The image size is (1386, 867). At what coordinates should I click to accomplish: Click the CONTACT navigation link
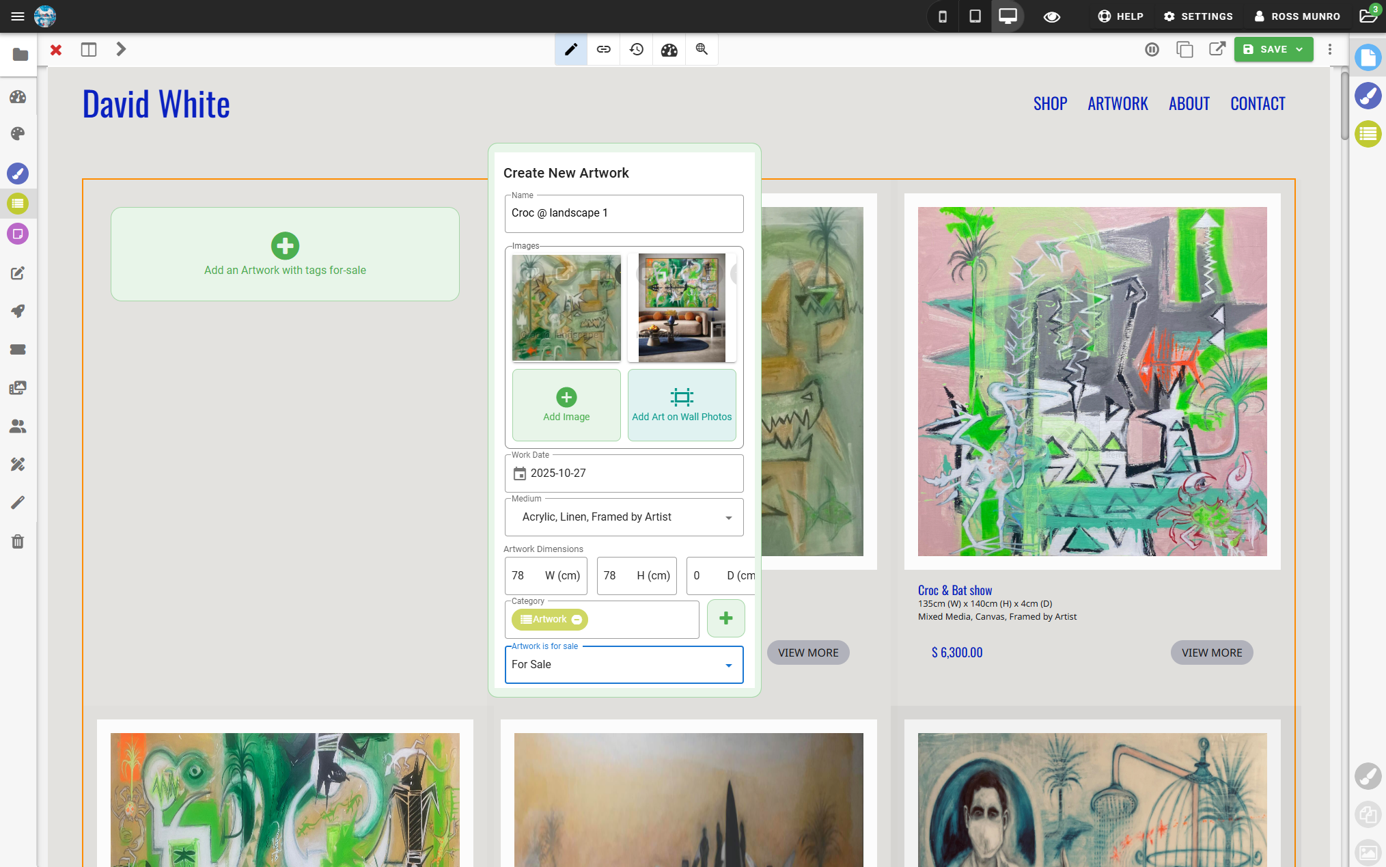pyautogui.click(x=1258, y=103)
